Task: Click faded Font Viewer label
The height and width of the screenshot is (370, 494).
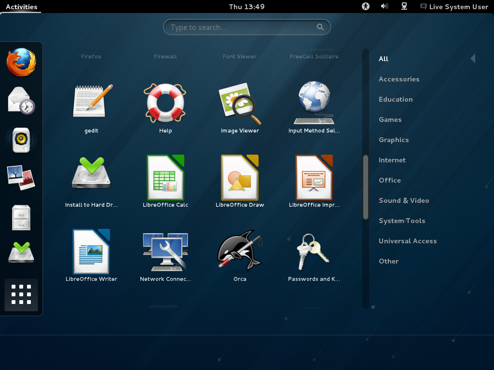Action: [x=240, y=56]
